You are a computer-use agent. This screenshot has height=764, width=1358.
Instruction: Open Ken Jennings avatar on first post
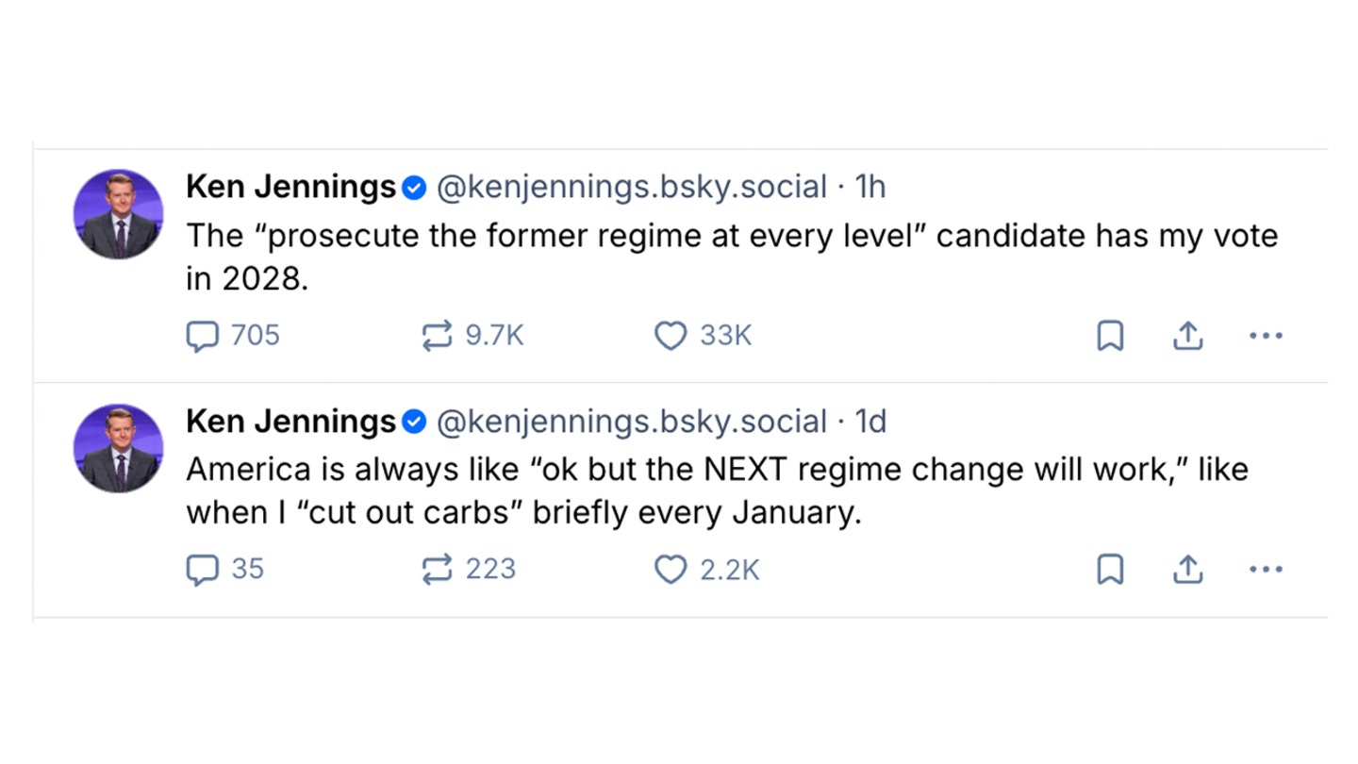119,214
